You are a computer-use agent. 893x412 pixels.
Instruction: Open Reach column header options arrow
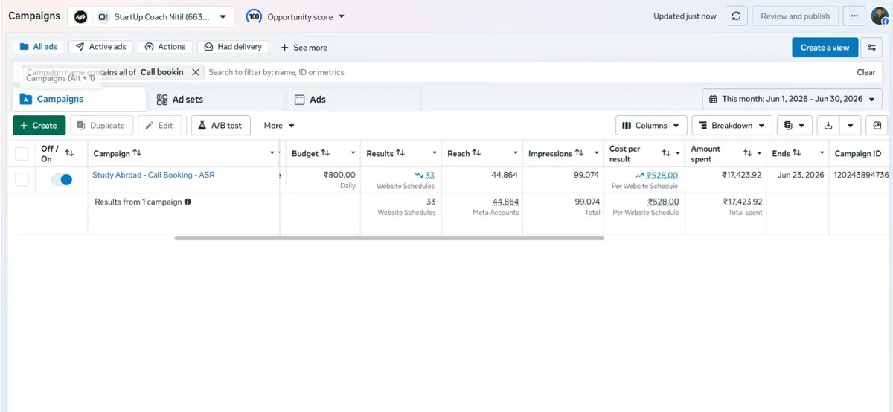[x=515, y=153]
